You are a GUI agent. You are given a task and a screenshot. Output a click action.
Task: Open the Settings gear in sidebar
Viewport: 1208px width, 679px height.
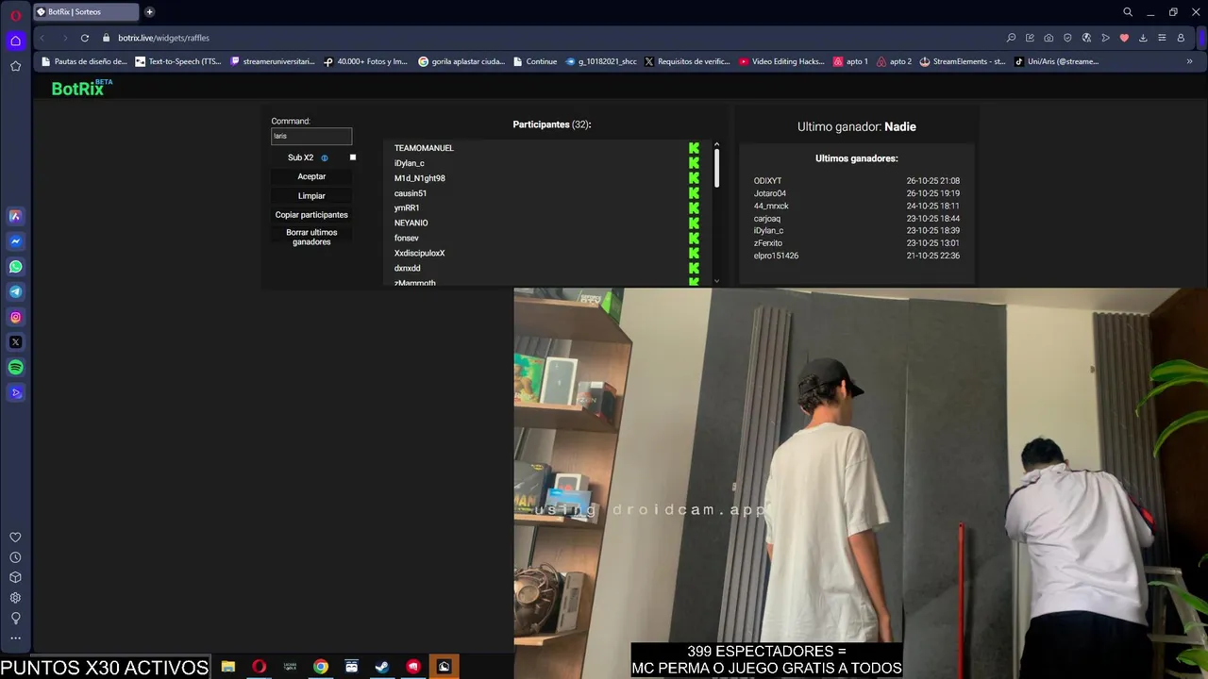click(15, 598)
